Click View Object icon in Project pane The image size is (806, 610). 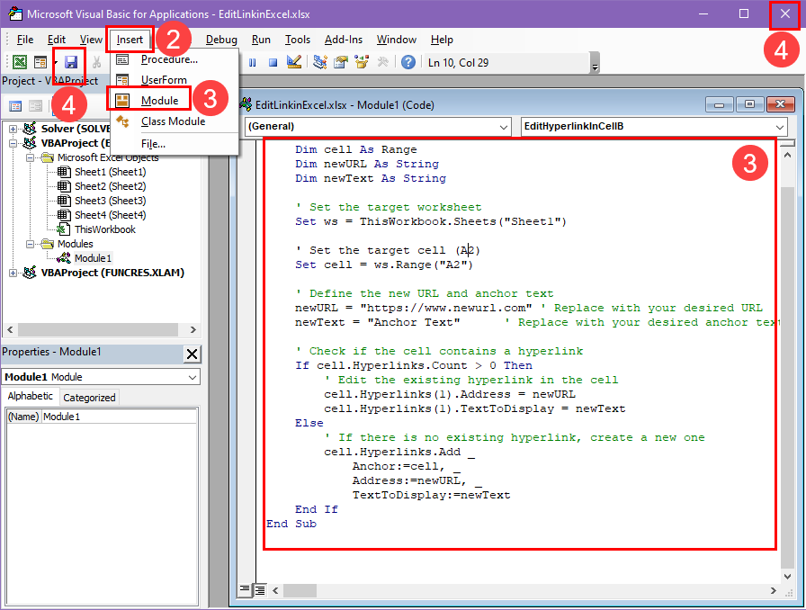click(35, 106)
